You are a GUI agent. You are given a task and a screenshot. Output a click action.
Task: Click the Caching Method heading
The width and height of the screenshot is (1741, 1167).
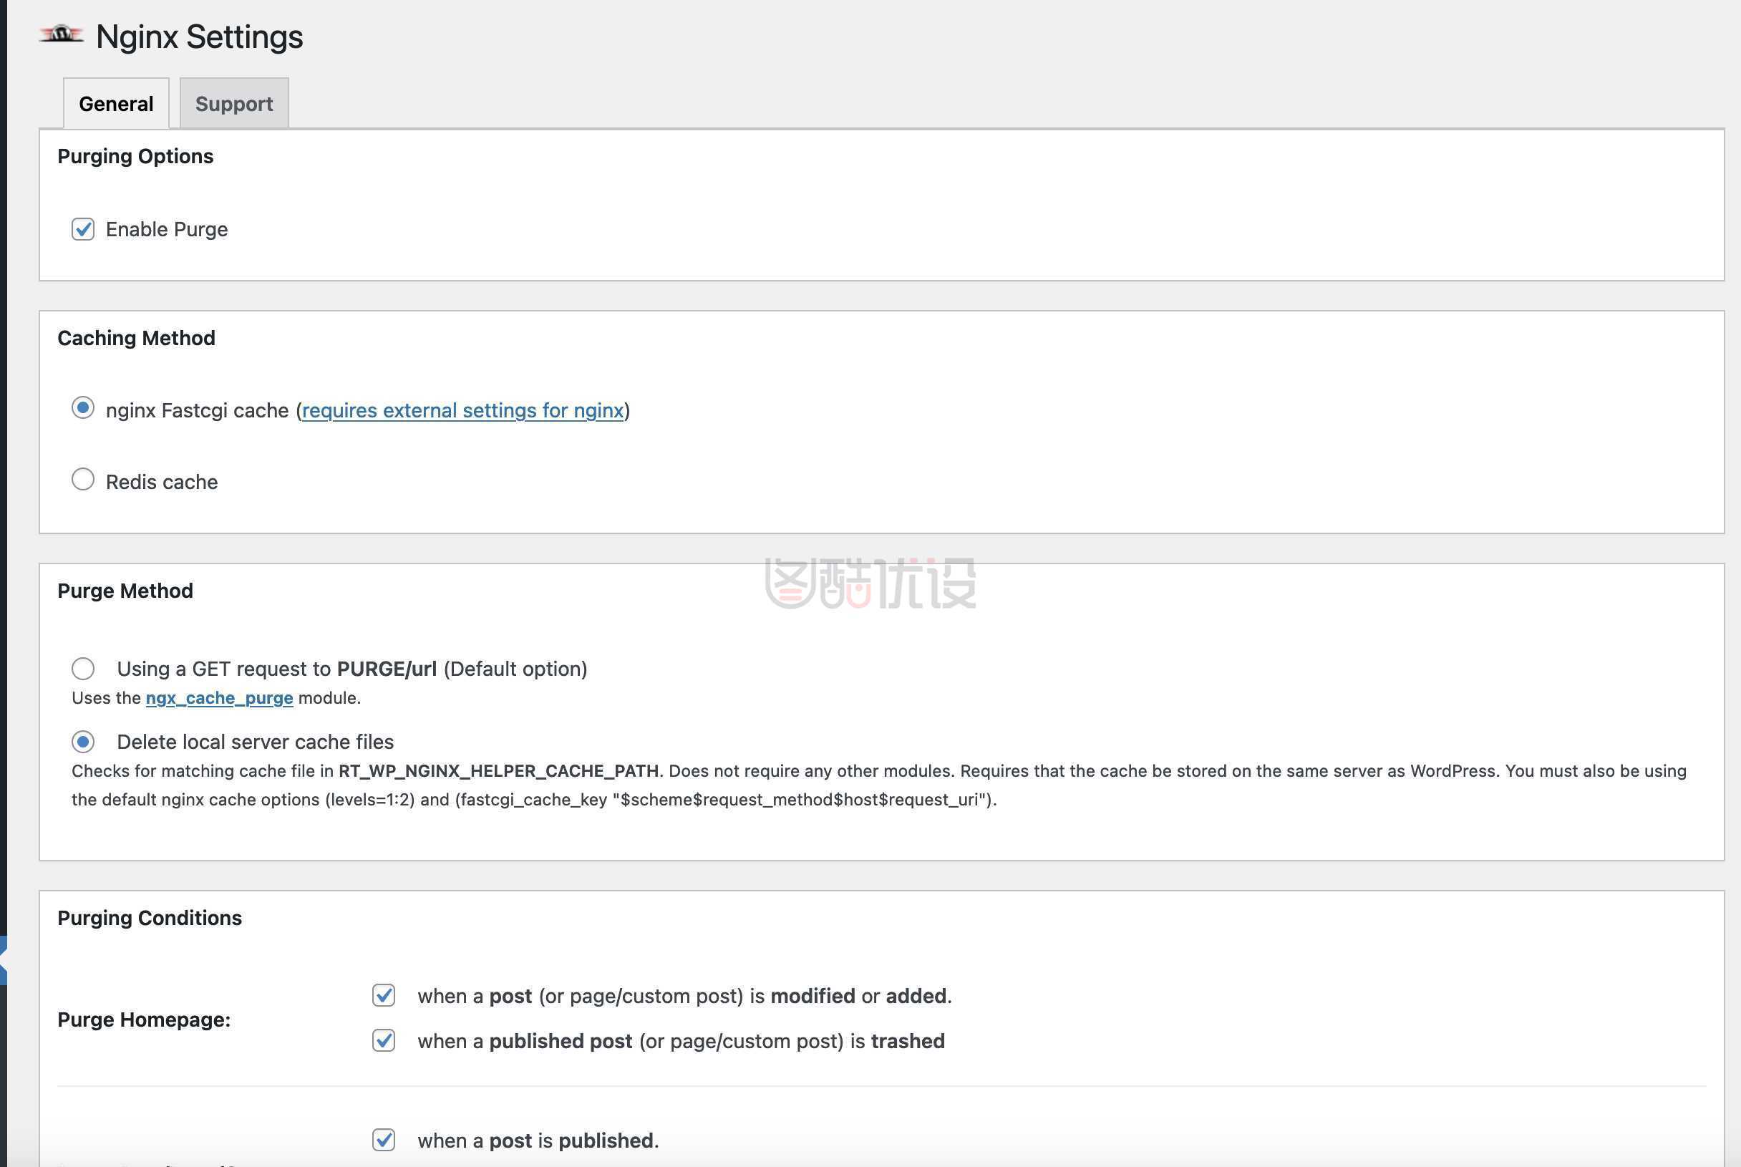coord(136,338)
